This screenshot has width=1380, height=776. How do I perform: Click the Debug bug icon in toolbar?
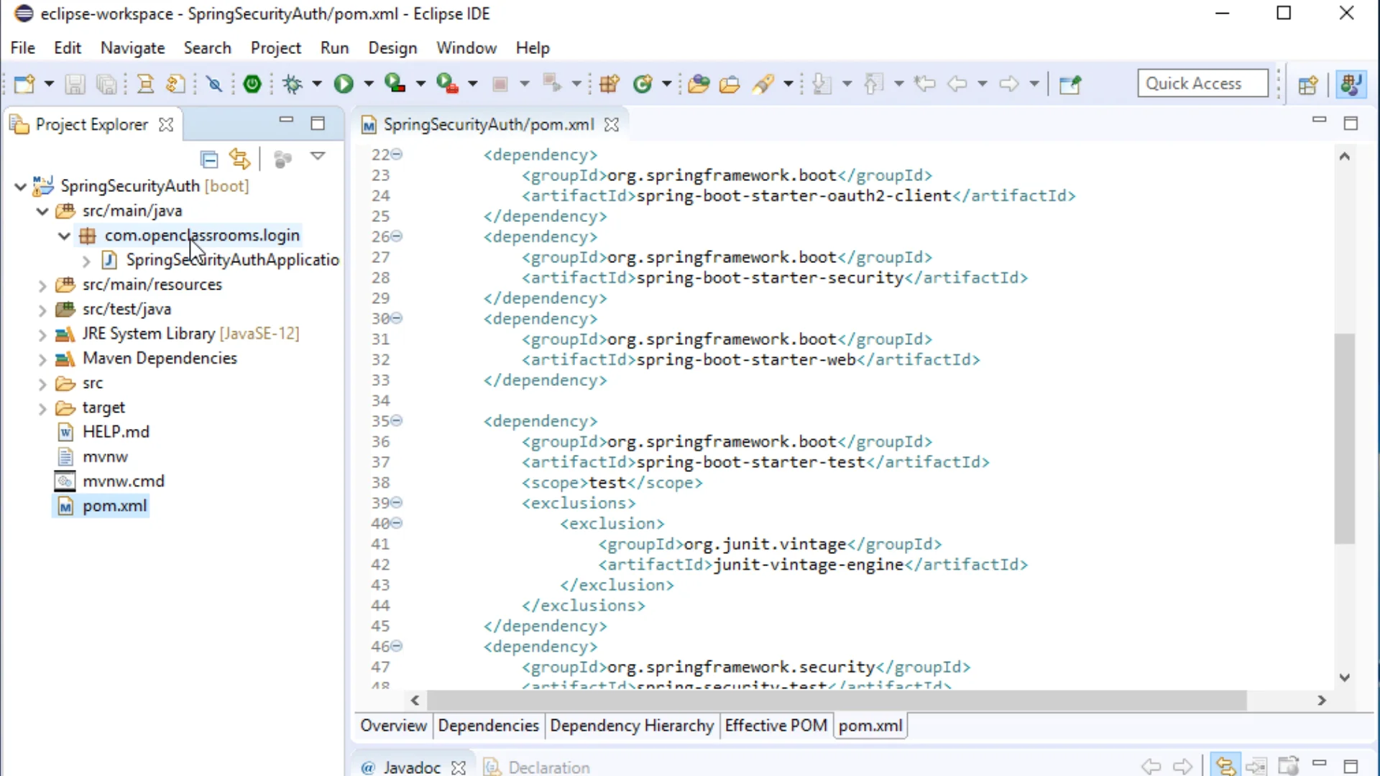coord(293,84)
